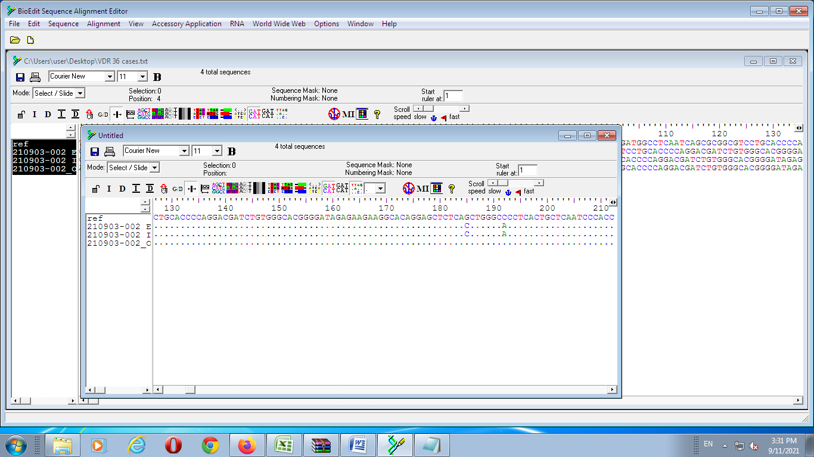This screenshot has height=457, width=814.
Task: Click red crossed-anchor icon in Untitled window
Action: click(x=408, y=189)
